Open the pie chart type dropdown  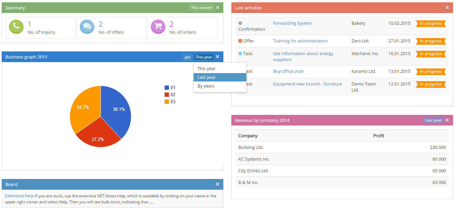(x=187, y=57)
